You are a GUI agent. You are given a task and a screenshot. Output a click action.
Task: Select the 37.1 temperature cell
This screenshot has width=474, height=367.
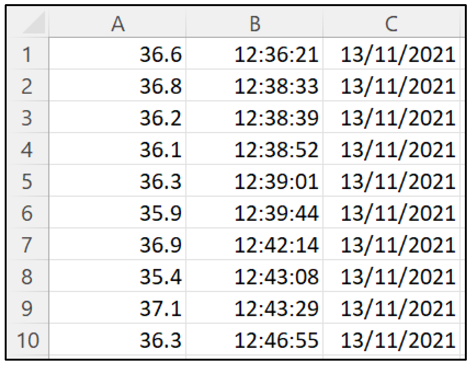[x=160, y=308]
